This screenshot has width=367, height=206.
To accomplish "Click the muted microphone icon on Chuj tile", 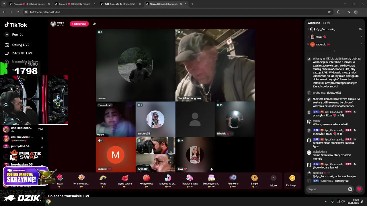I will (x=212, y=169).
